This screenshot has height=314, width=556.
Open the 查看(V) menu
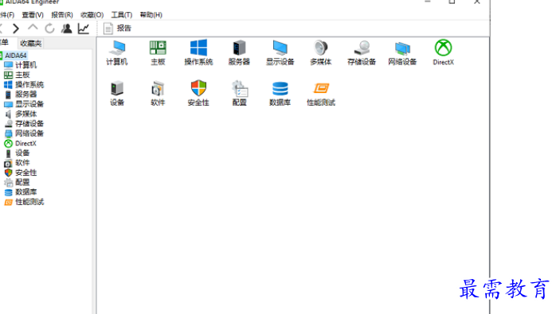33,15
